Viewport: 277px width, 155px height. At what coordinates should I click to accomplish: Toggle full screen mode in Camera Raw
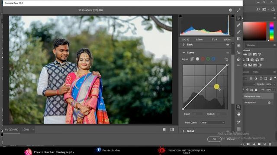point(238,10)
